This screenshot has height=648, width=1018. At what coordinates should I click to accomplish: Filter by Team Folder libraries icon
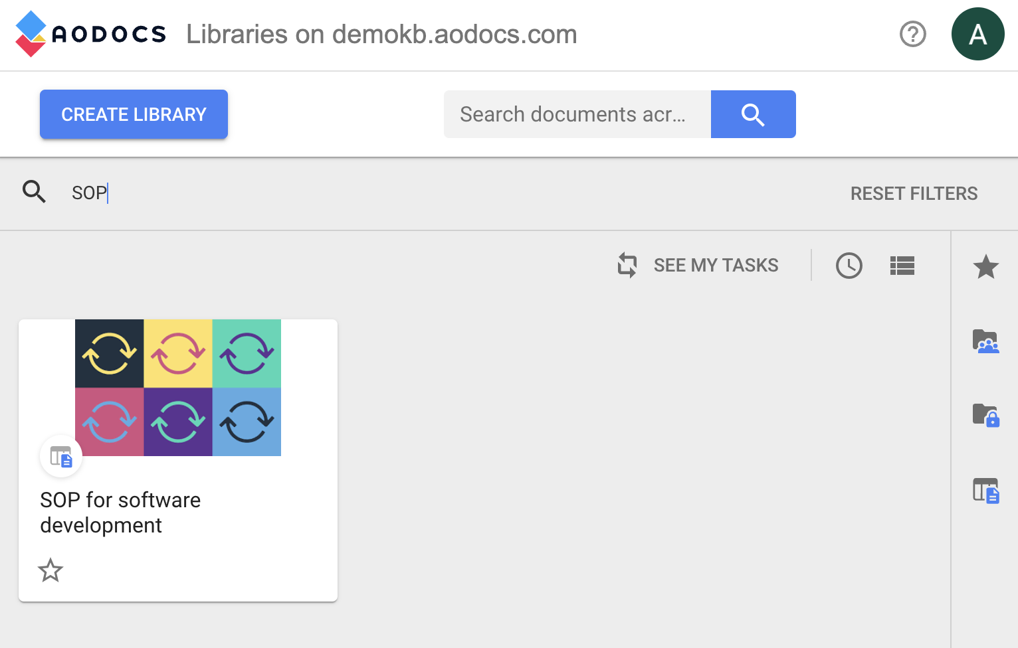pyautogui.click(x=985, y=341)
